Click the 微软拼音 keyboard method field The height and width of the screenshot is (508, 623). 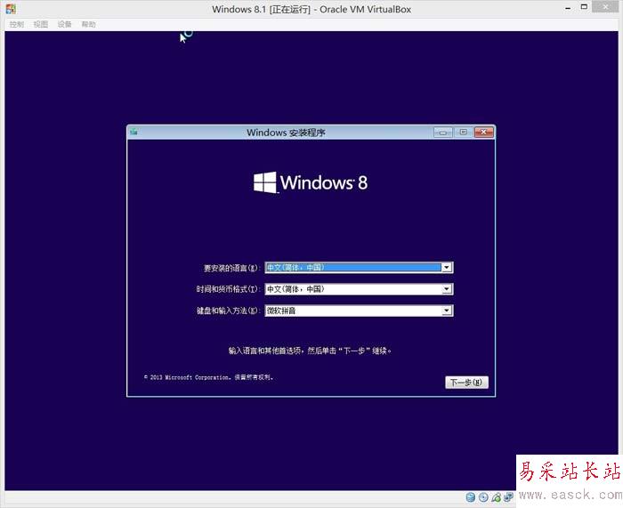coord(359,310)
